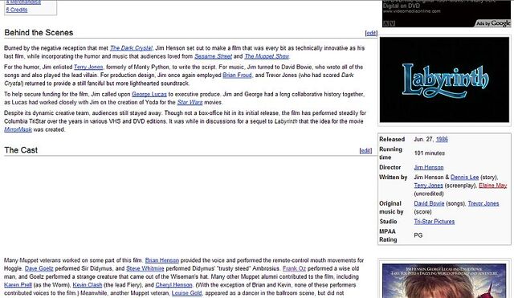
Task: Open the Labyrinth movie poster thumbnail
Action: coord(444,280)
